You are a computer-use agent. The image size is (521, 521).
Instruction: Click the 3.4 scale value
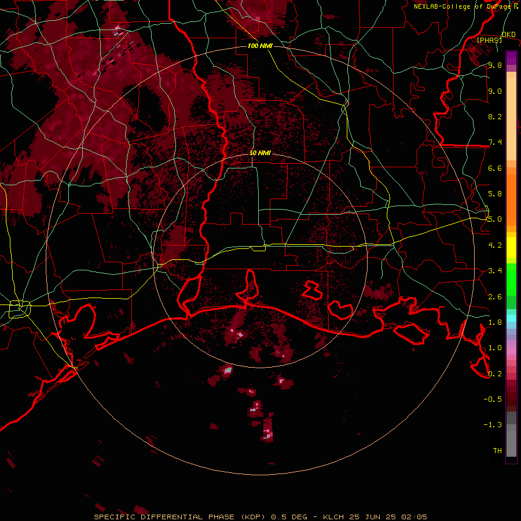[x=495, y=271]
